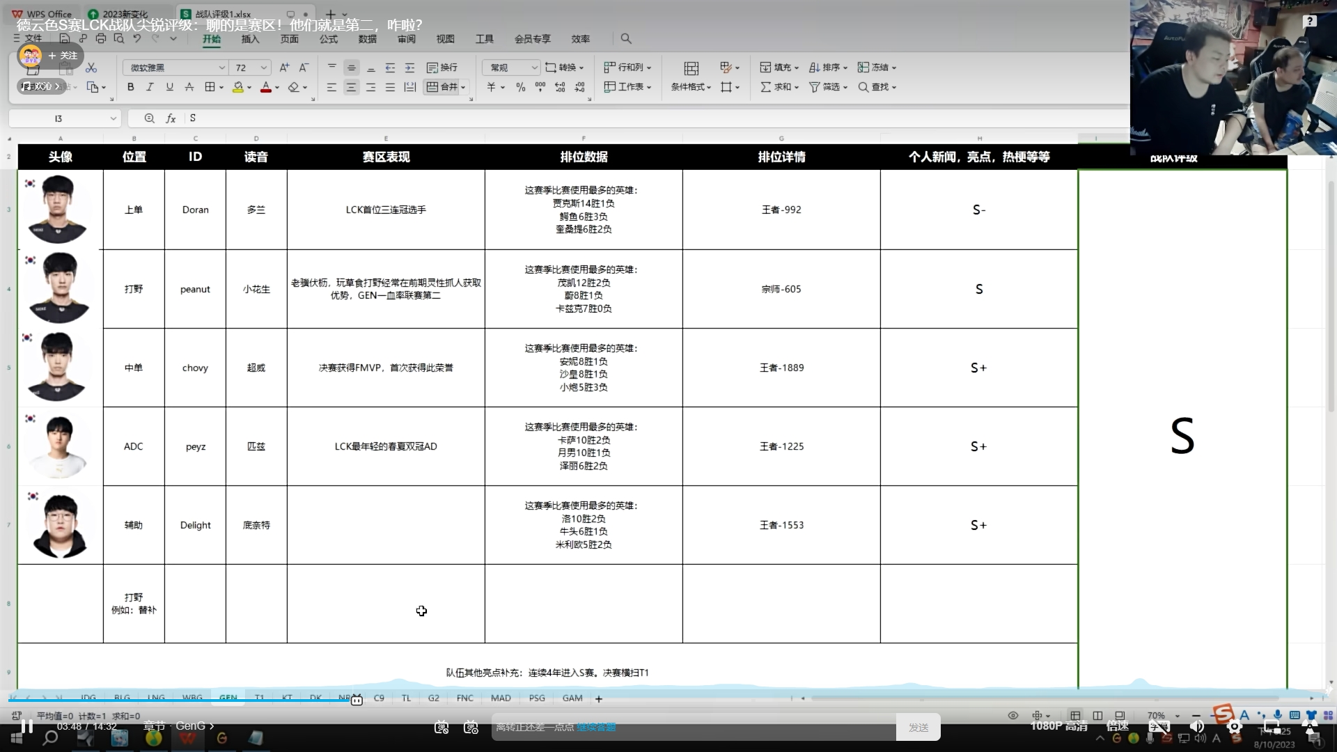Click the 排序 sort button
This screenshot has height=752, width=1337.
[828, 68]
